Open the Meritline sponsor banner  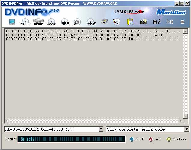coord(171,12)
